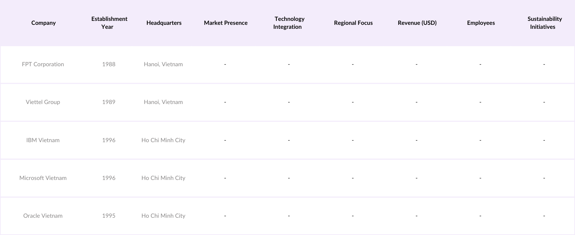
Task: Click the Company column header
Action: click(x=43, y=23)
